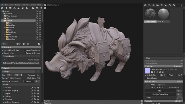The height and width of the screenshot is (104, 185).
Task: Expand the tusks folder in scene tree
Action: pyautogui.click(x=5, y=30)
